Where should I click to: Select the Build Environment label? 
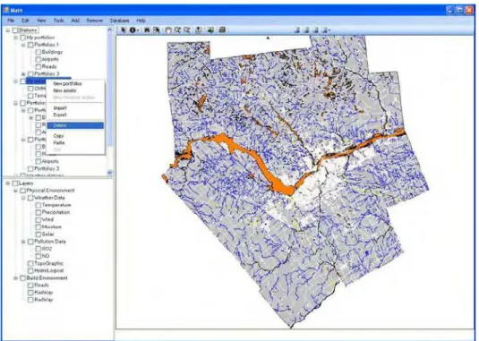tap(47, 278)
